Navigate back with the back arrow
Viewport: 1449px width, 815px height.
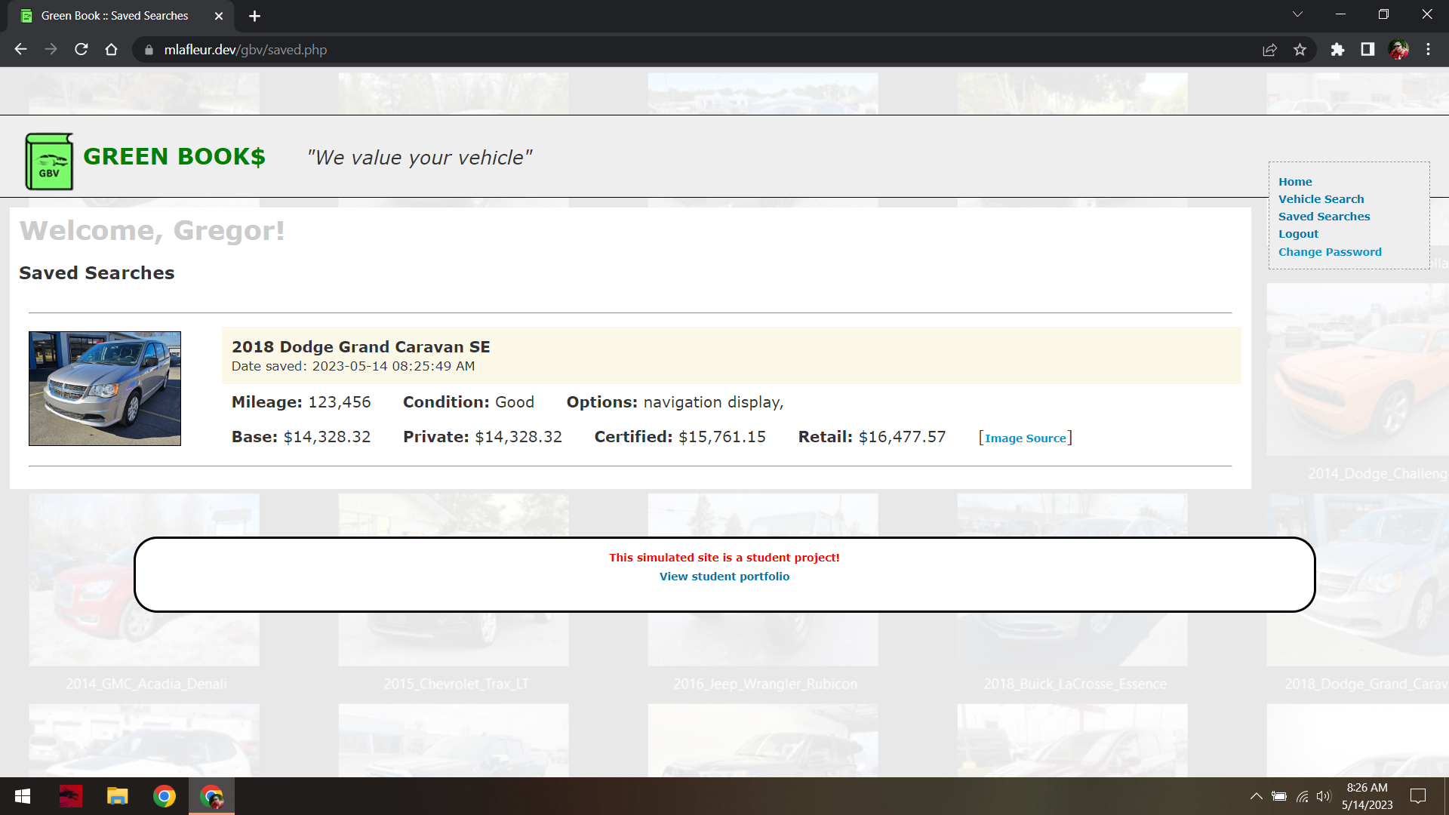pos(20,50)
